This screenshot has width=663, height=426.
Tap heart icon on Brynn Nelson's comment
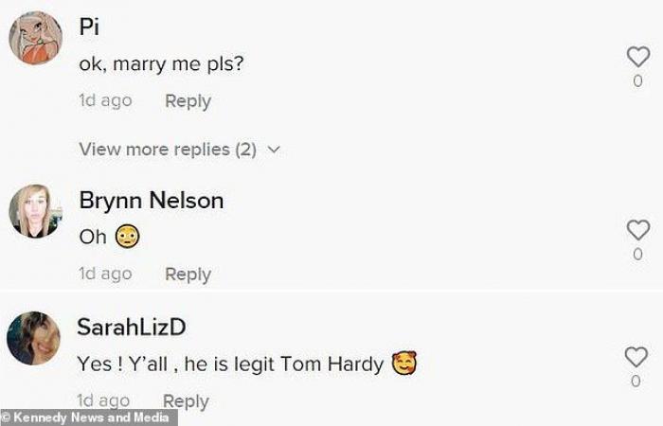click(x=638, y=230)
